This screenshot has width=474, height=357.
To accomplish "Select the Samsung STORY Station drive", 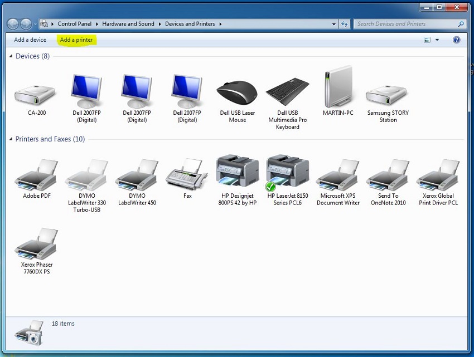I will coord(388,95).
